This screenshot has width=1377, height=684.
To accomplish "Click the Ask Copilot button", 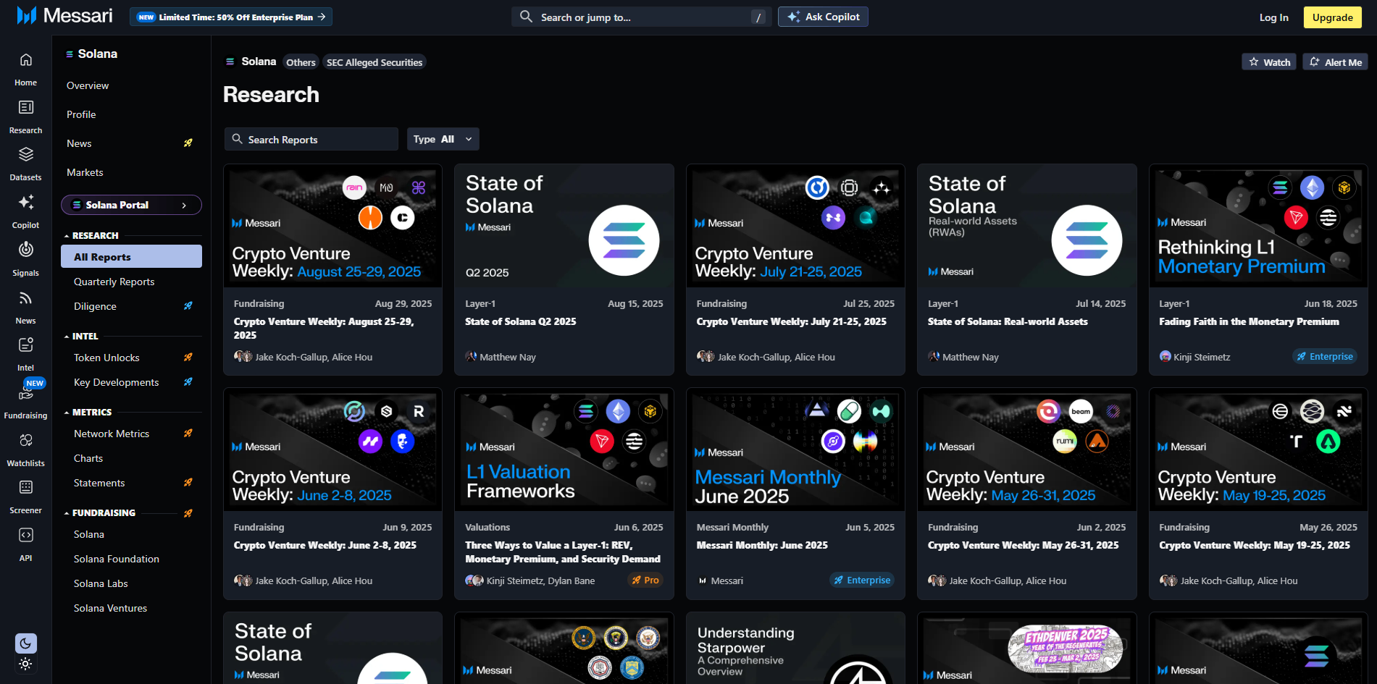I will 823,17.
